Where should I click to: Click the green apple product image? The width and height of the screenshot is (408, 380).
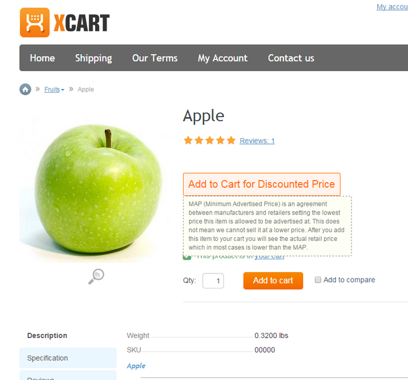(x=97, y=189)
